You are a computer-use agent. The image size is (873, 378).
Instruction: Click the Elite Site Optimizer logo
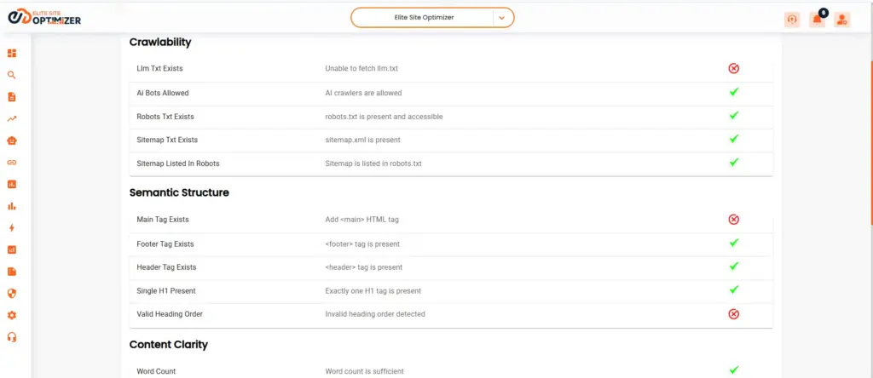(44, 17)
